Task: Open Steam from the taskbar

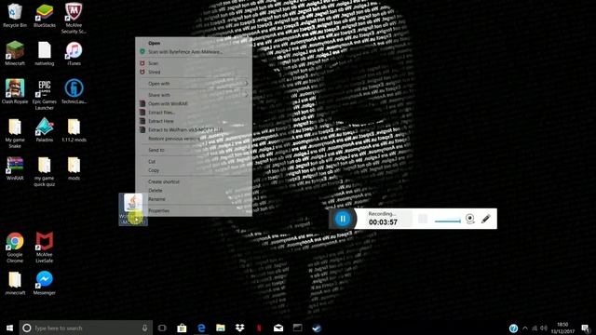Action: click(x=317, y=328)
